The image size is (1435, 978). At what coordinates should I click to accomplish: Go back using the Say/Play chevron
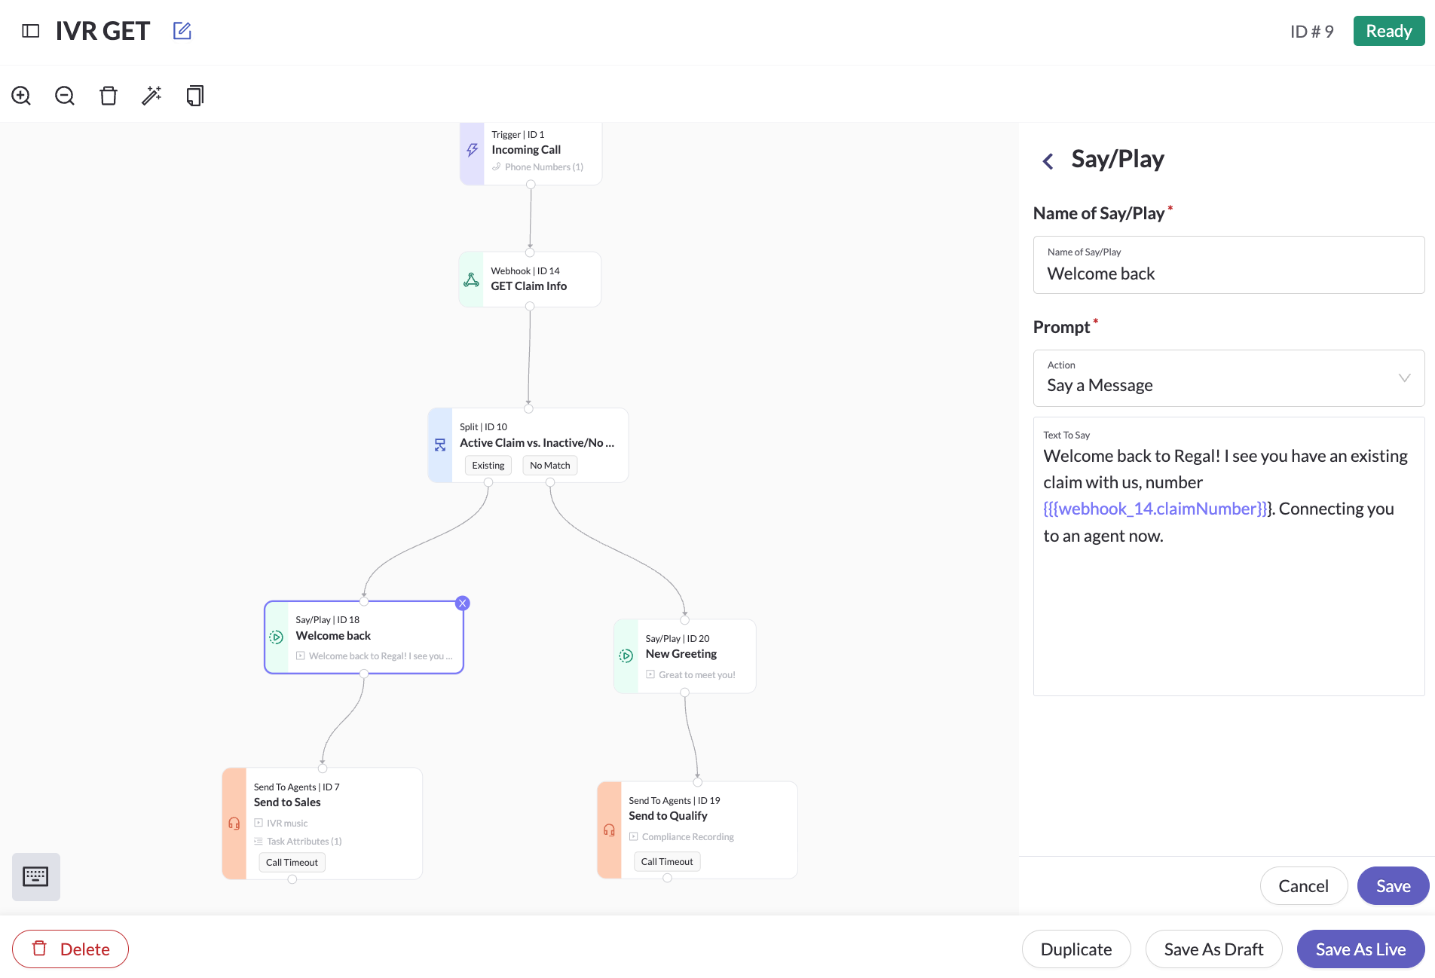click(x=1048, y=160)
